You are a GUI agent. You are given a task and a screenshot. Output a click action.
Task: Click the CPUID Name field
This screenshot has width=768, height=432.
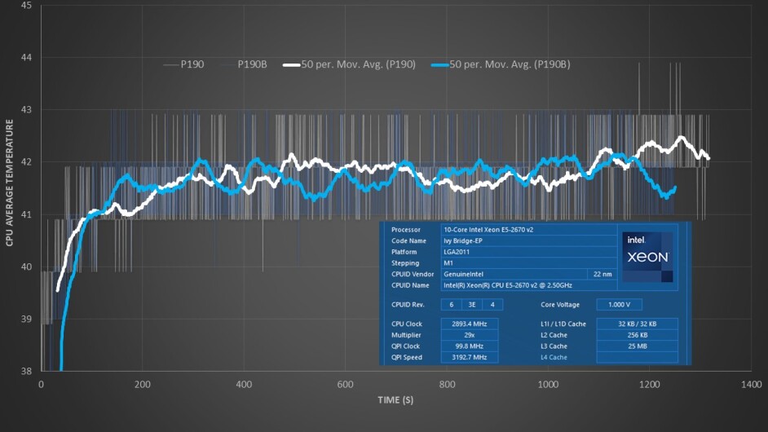click(x=527, y=285)
